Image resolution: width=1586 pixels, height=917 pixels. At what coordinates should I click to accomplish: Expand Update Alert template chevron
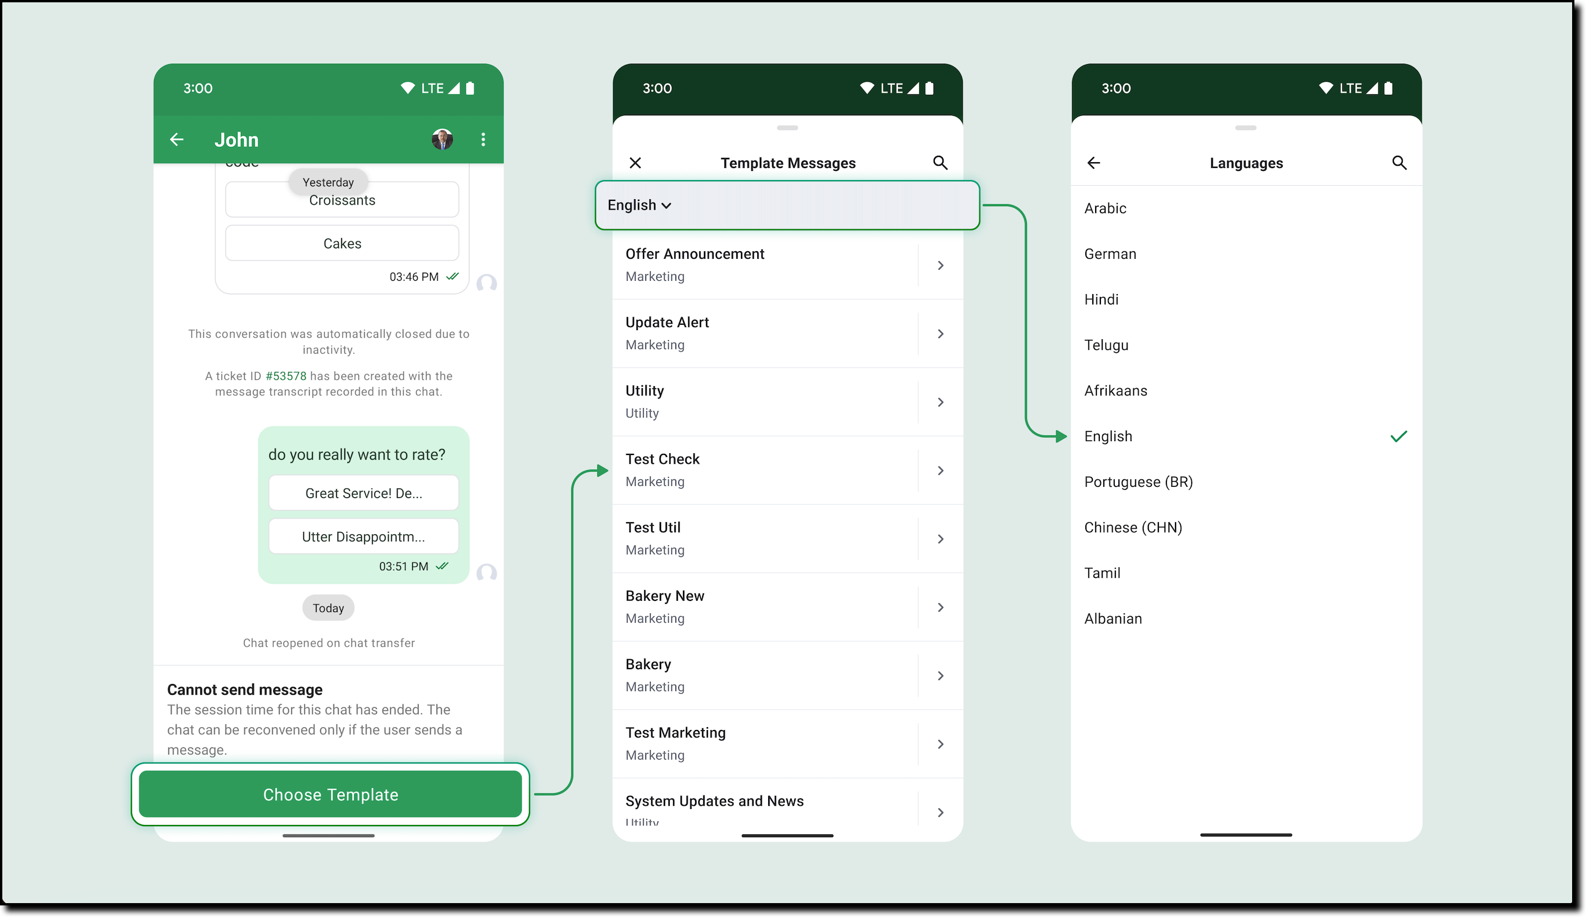click(939, 333)
